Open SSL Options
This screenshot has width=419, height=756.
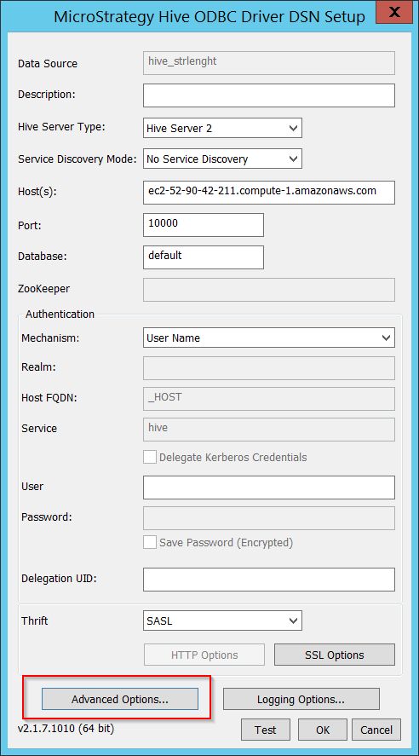(x=335, y=655)
